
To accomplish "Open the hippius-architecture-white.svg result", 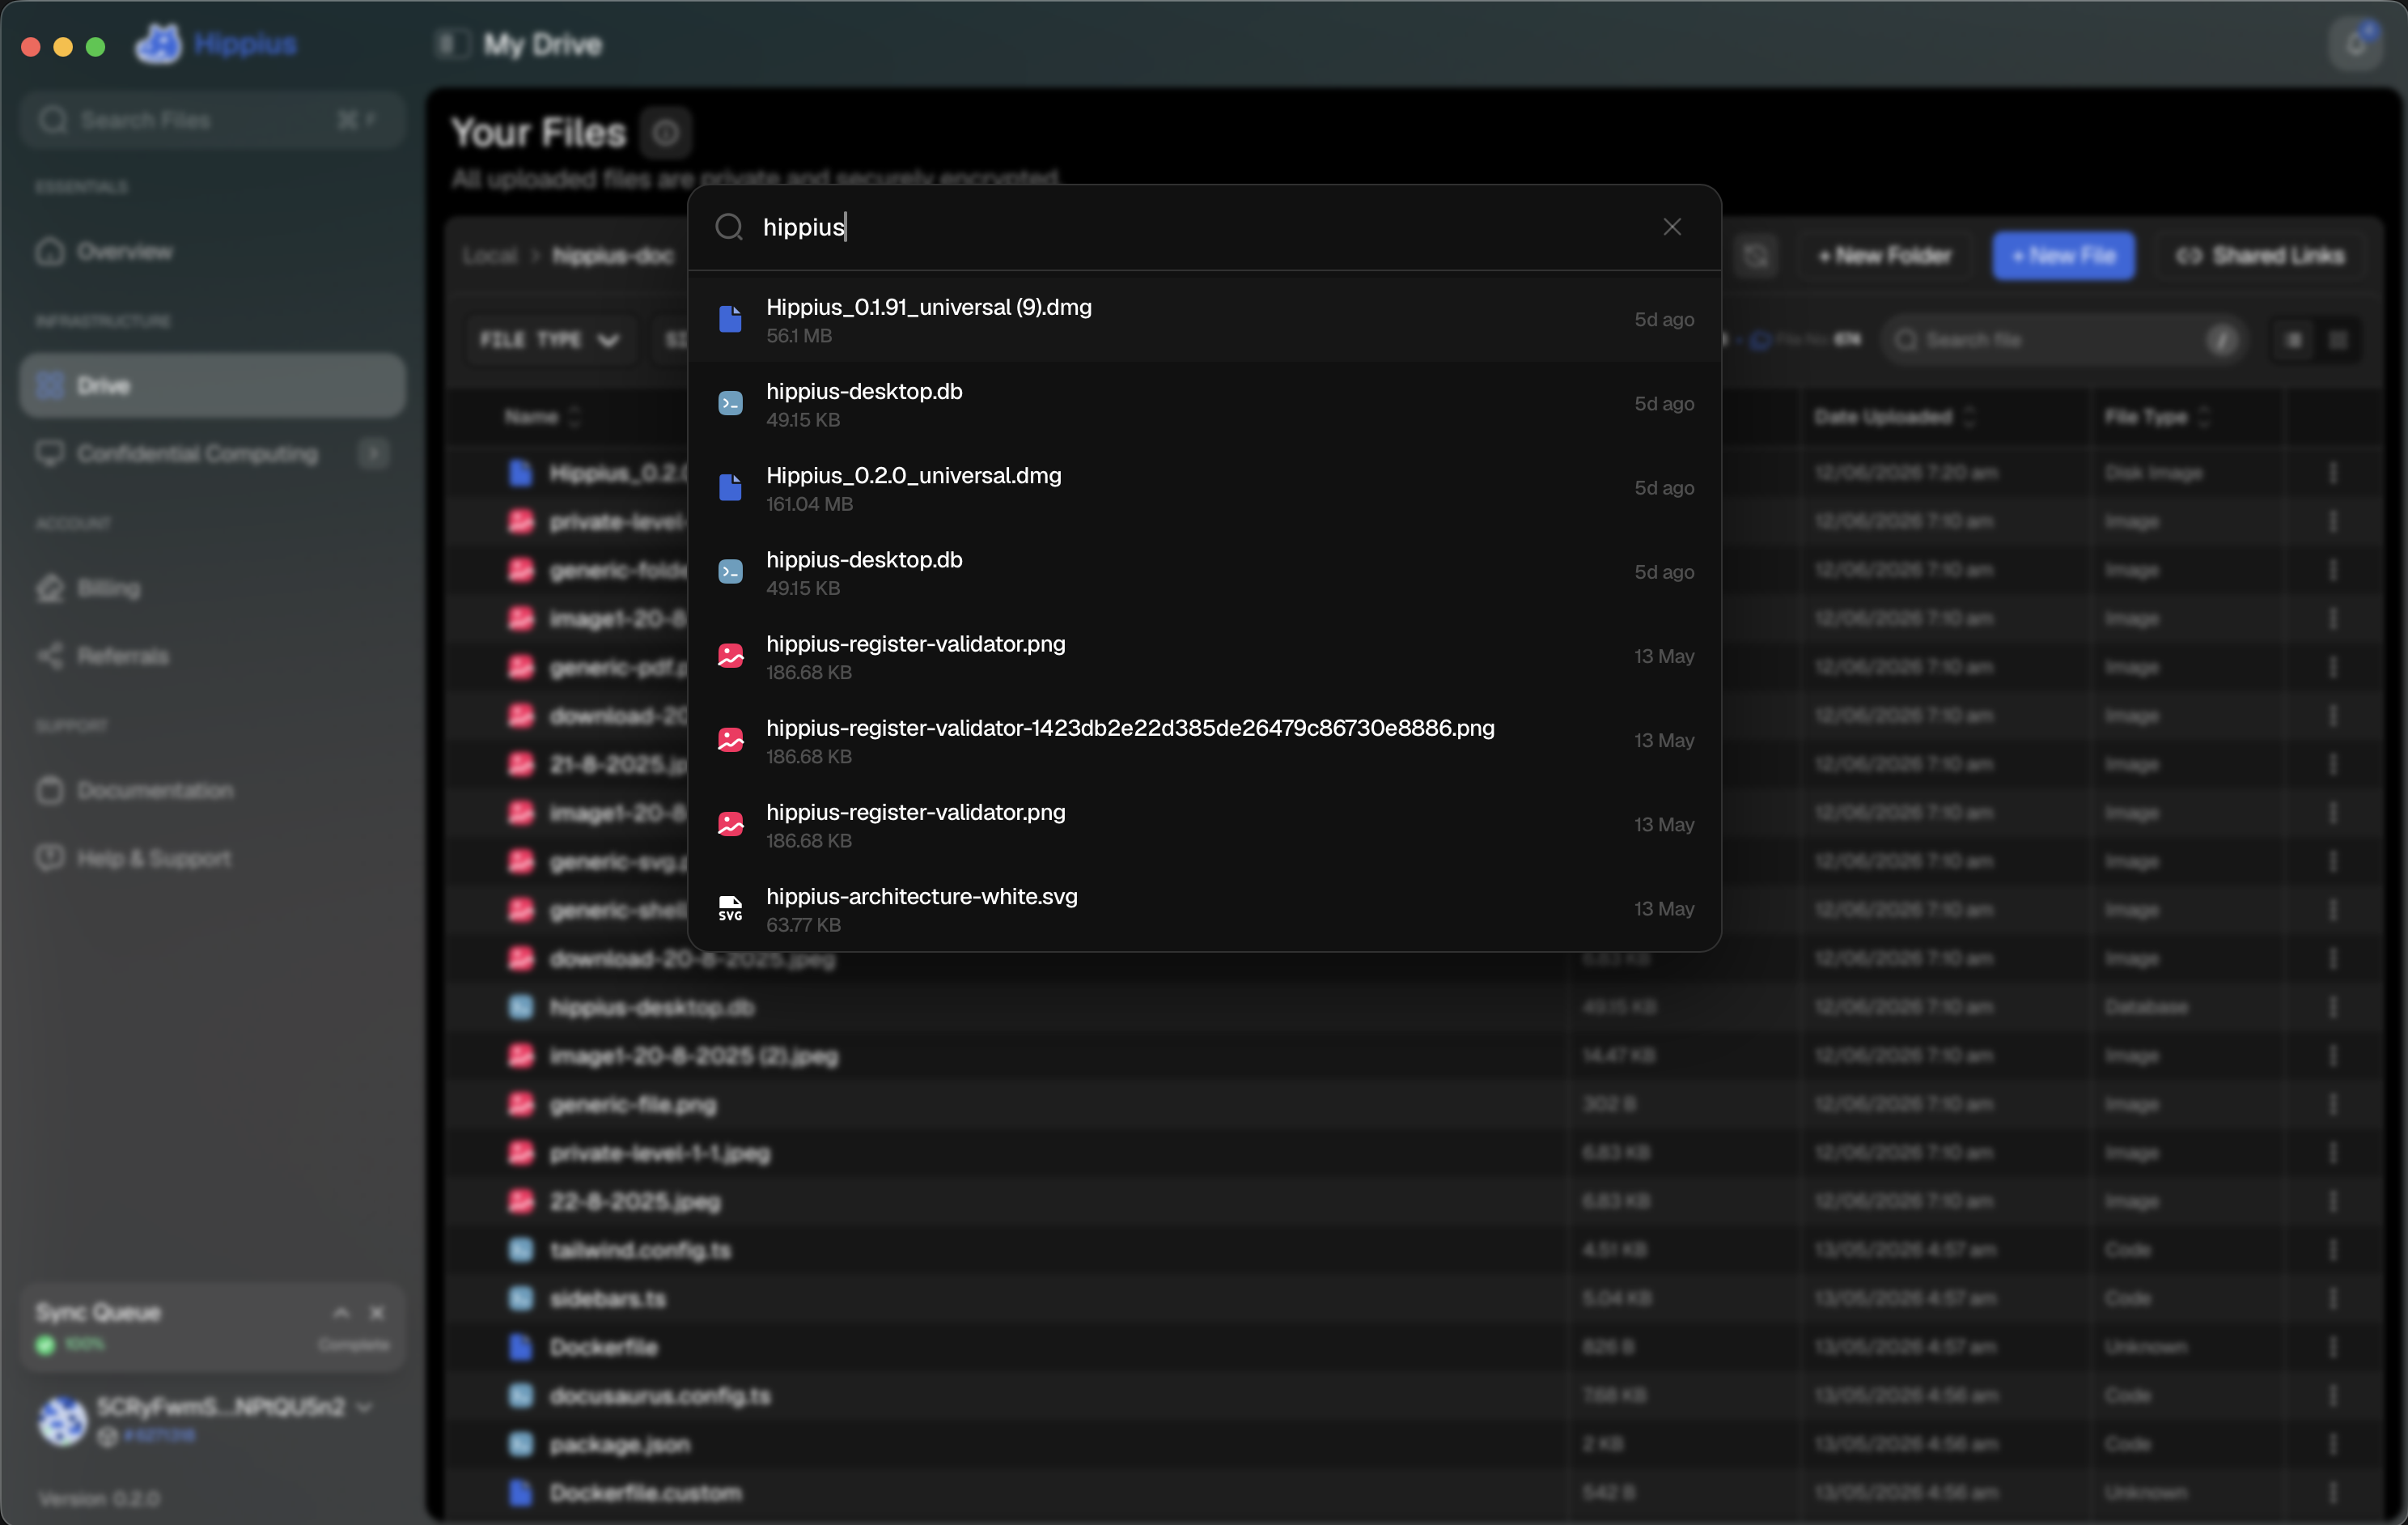I will click(x=1205, y=908).
